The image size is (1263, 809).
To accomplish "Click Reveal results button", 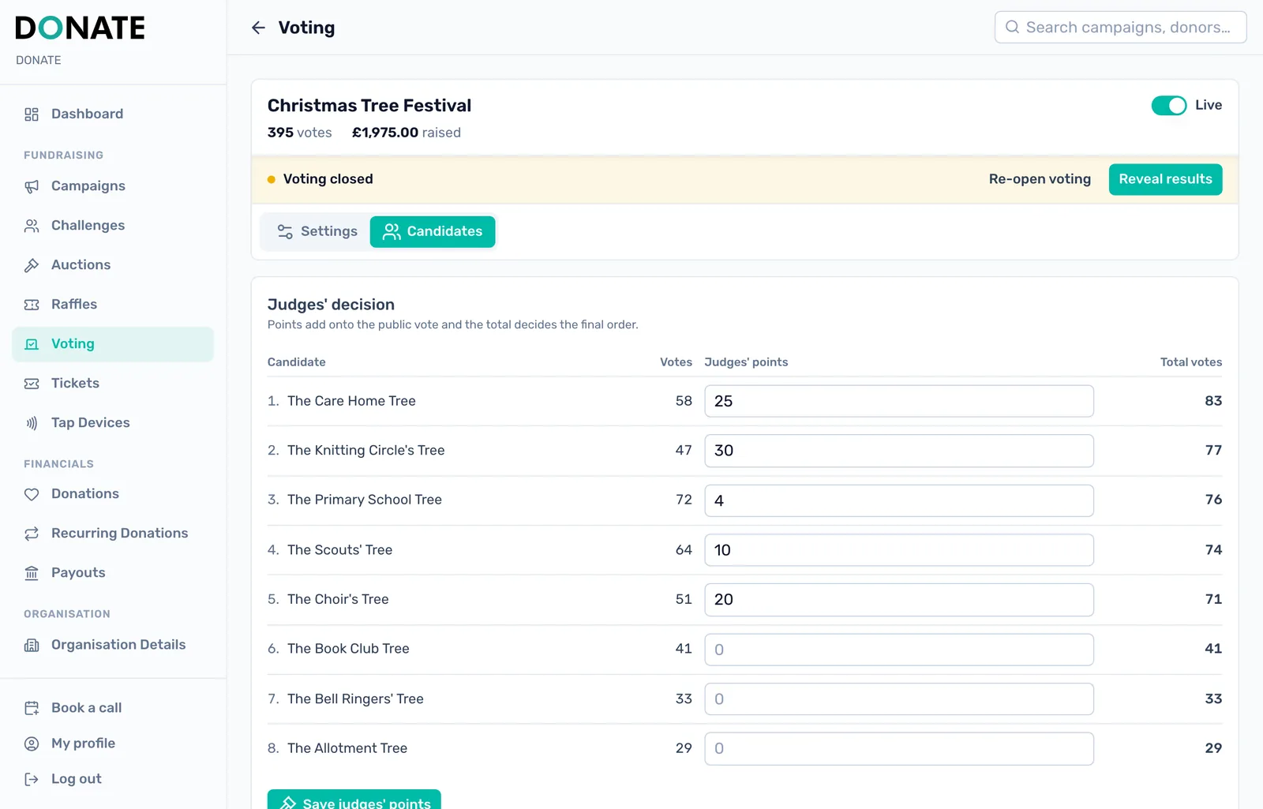I will pos(1165,179).
